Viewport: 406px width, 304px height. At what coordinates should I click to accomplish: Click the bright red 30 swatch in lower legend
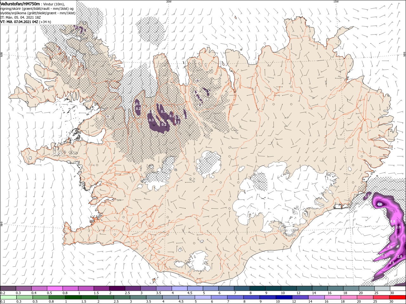[398, 297]
